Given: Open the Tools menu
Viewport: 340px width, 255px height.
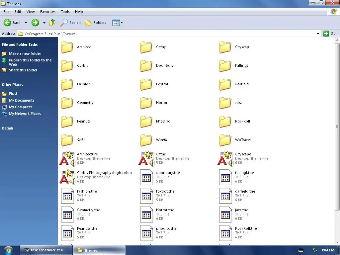Looking at the screenshot, I should pos(65,12).
